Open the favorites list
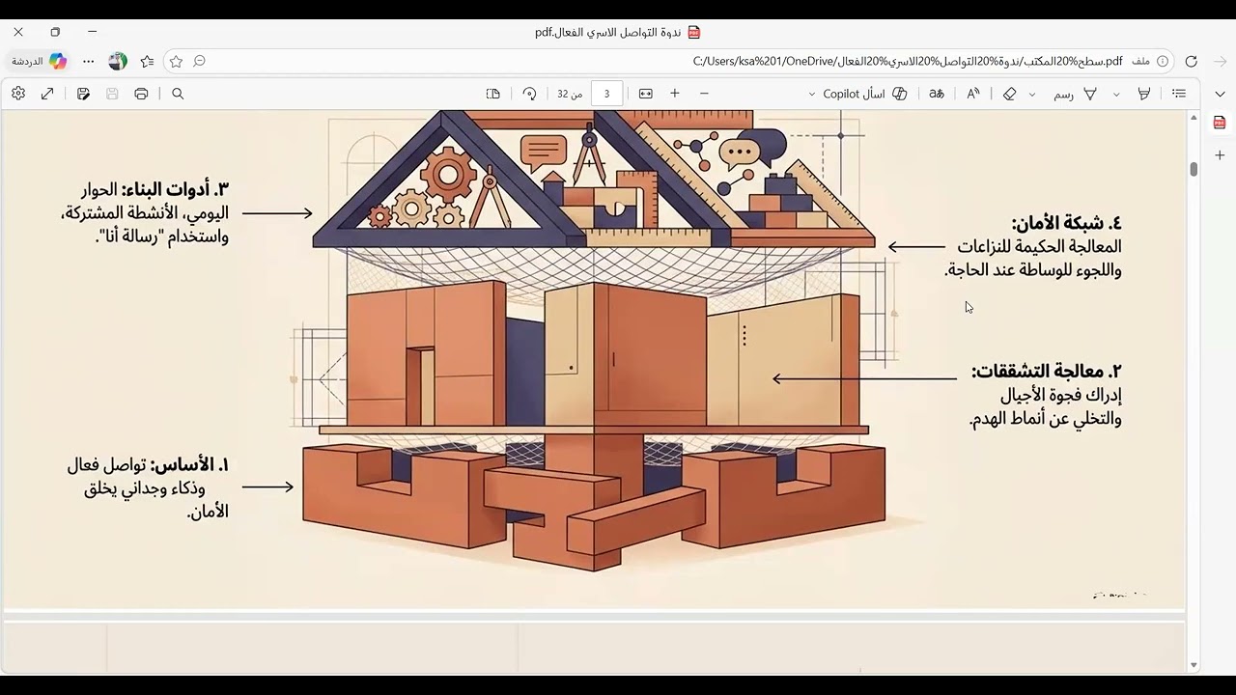 pos(147,61)
